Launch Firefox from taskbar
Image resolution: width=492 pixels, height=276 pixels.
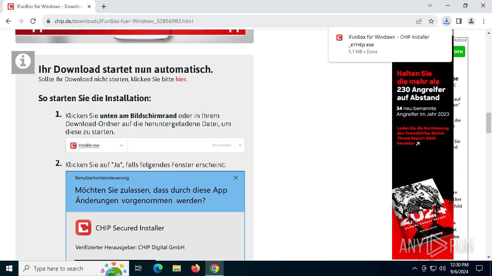[x=196, y=268]
